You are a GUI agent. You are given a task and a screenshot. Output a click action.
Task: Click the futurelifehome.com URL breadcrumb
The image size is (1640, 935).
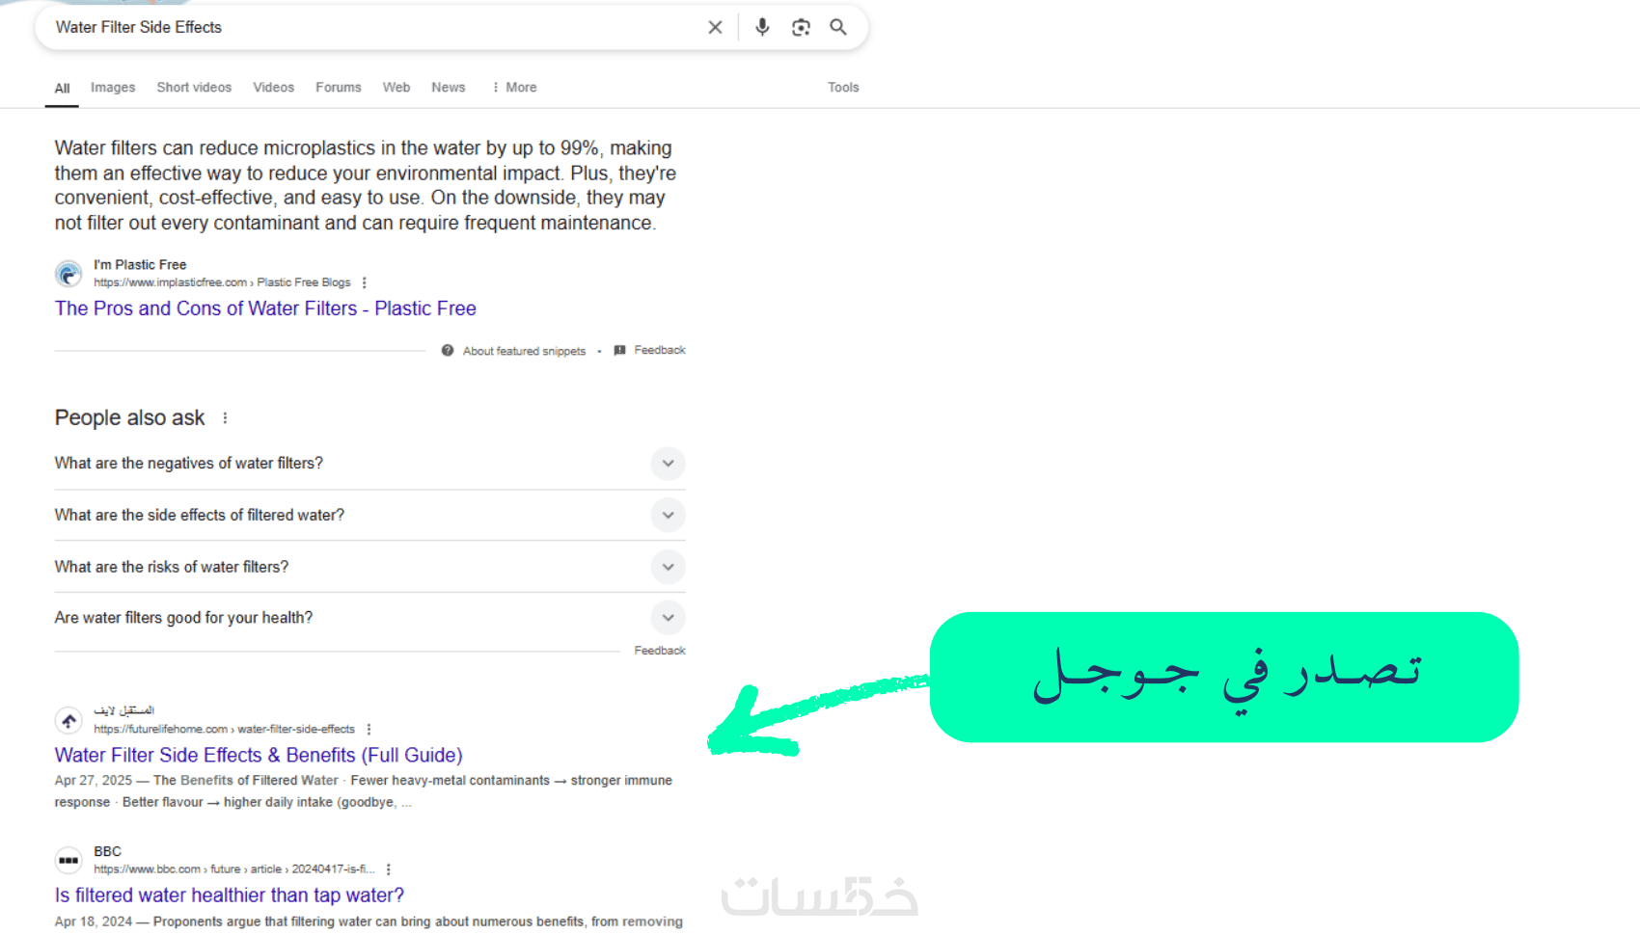click(x=224, y=730)
